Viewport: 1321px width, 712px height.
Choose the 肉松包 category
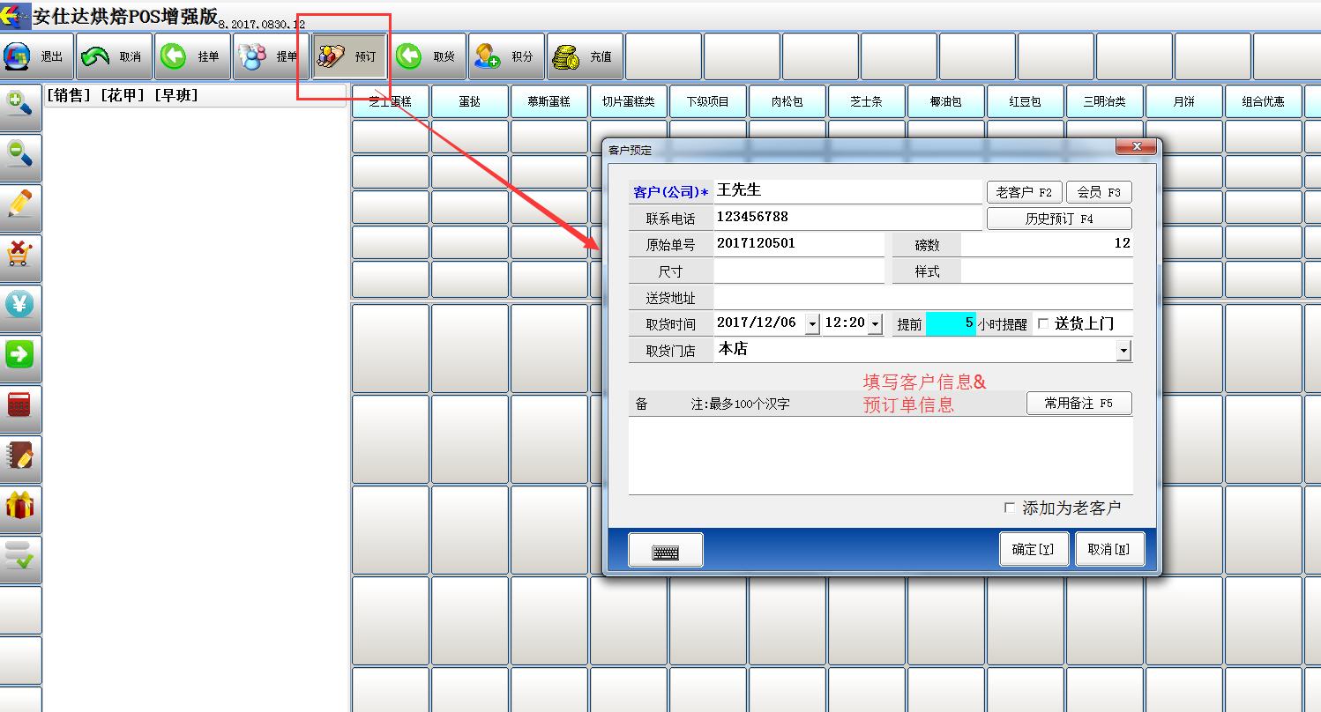click(x=787, y=101)
